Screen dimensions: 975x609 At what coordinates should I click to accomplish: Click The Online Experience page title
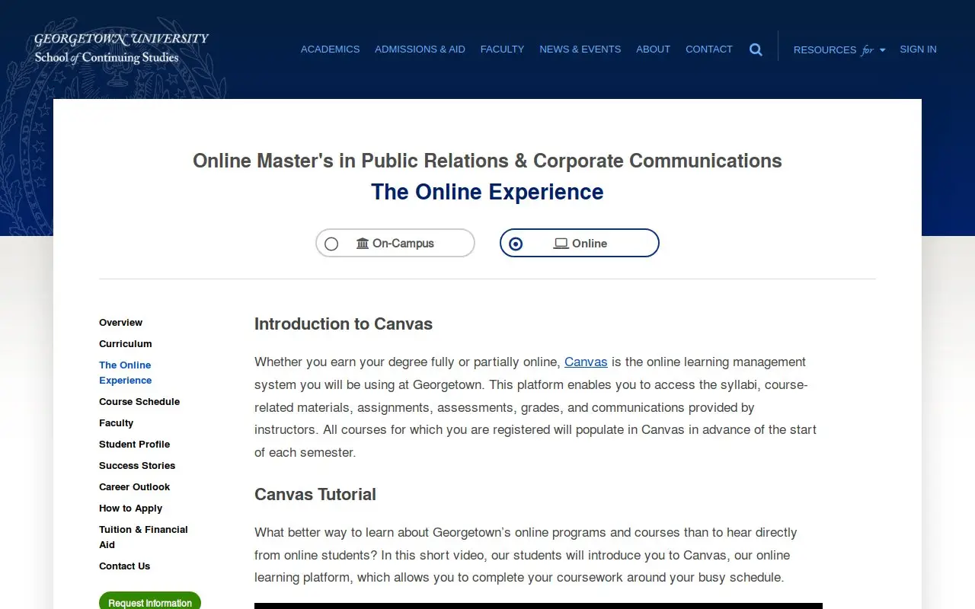(x=487, y=192)
